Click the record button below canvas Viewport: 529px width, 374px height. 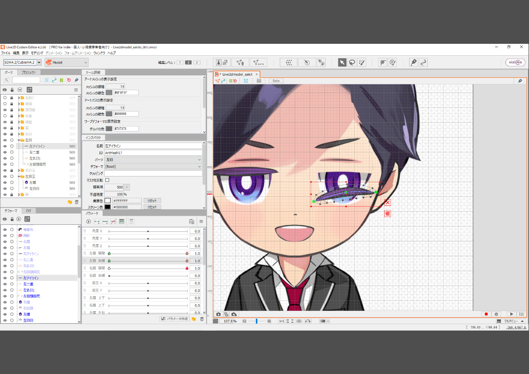coord(486,314)
